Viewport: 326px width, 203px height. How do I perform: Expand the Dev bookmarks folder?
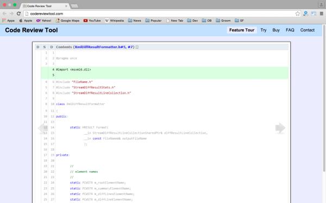tap(192, 21)
